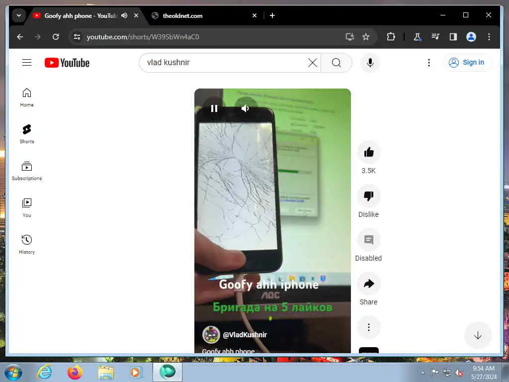Go to next short with down arrow
The height and width of the screenshot is (382, 509).
tap(478, 336)
